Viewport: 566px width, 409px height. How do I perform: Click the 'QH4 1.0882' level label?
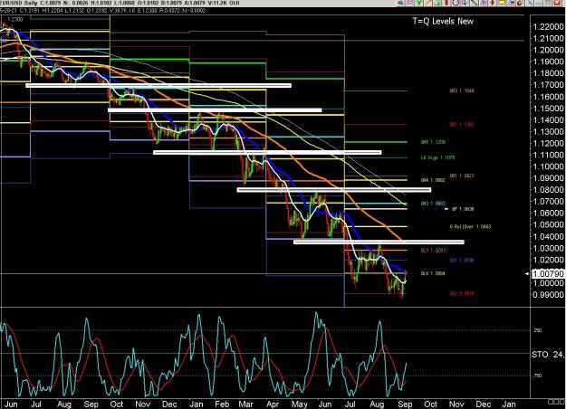[433, 180]
